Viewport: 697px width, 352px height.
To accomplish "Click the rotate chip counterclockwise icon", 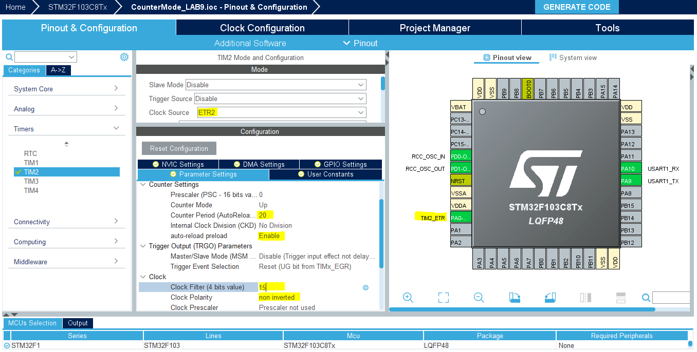I will [550, 298].
